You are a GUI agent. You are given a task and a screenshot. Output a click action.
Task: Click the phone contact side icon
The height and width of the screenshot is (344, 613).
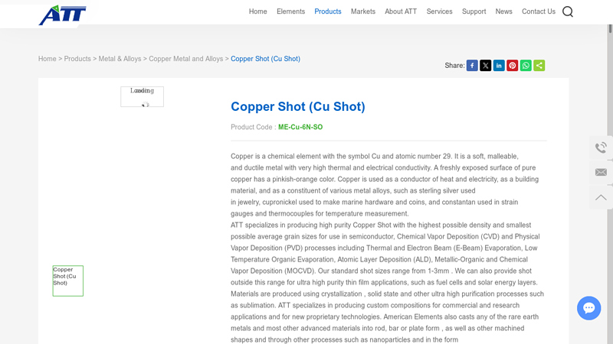601,148
